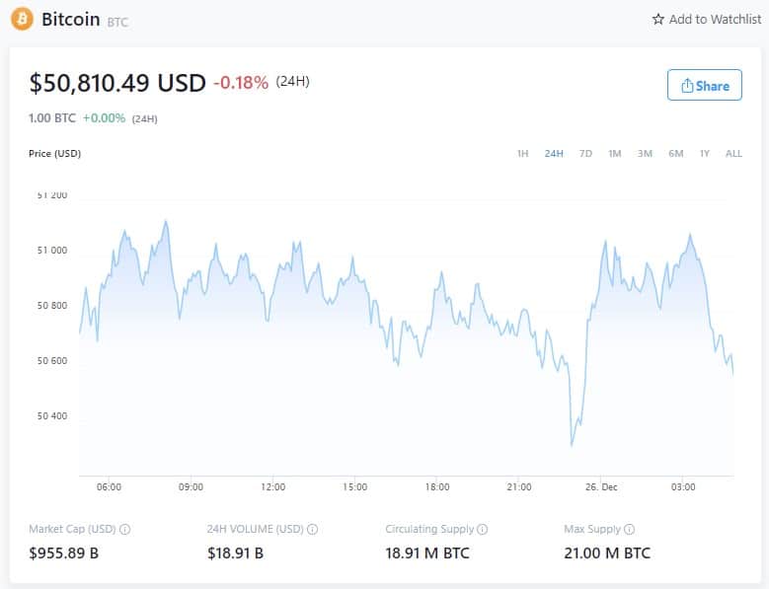Open the Max Supply info icon

tap(629, 529)
